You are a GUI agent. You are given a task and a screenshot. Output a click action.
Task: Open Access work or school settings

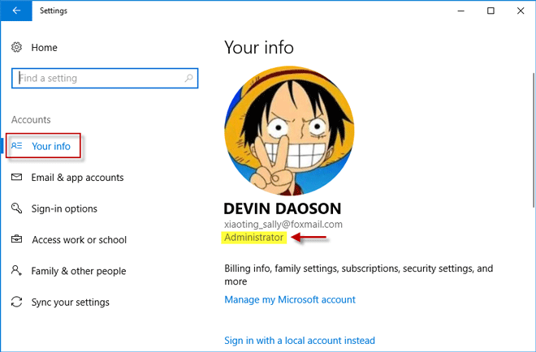click(x=79, y=240)
